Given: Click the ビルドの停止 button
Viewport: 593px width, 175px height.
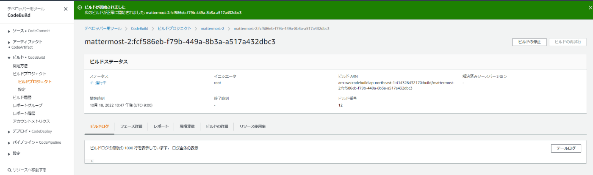Looking at the screenshot, I should [x=529, y=42].
